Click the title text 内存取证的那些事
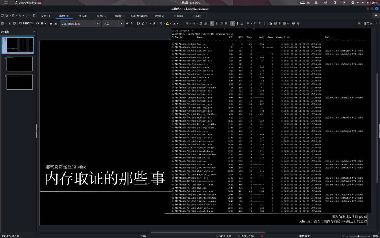The width and height of the screenshot is (380, 238). point(105,178)
